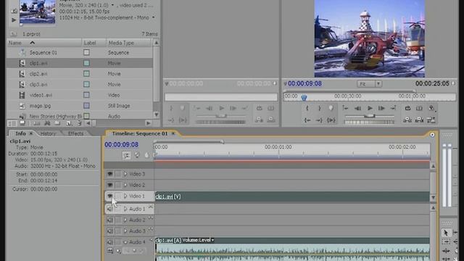
Task: Switch Project panel to Icon view
Action: [22, 123]
